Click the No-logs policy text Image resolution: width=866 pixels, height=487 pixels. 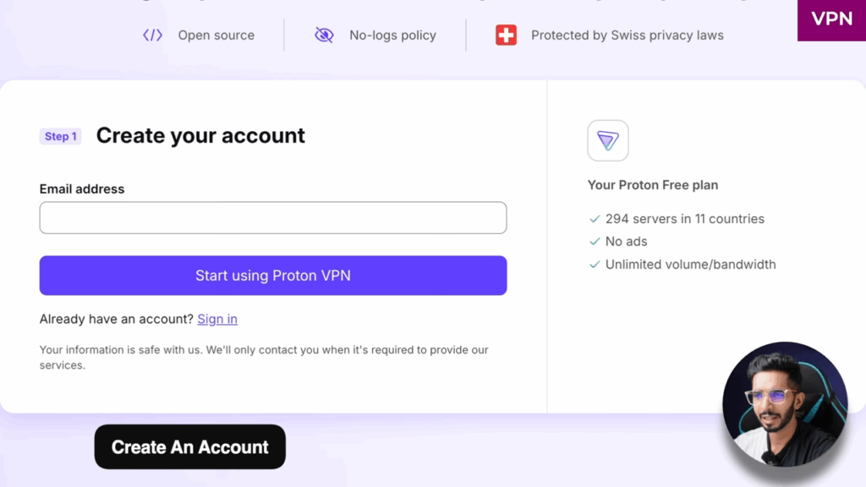[x=392, y=36]
